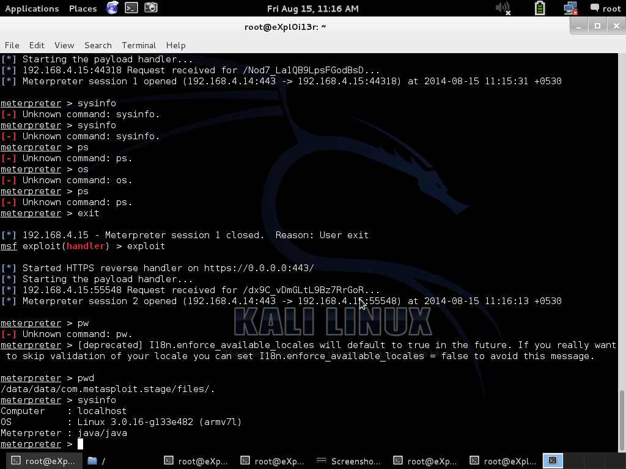Click the "msf exploit(handler) > exploit" line
Image resolution: width=626 pixels, height=469 pixels.
(83, 246)
